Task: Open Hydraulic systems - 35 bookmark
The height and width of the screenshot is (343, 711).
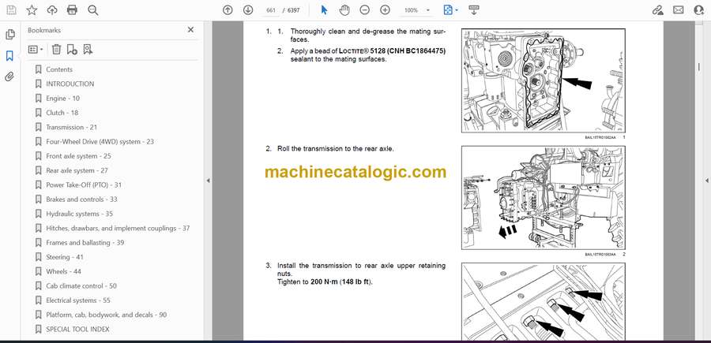Action: (79, 214)
